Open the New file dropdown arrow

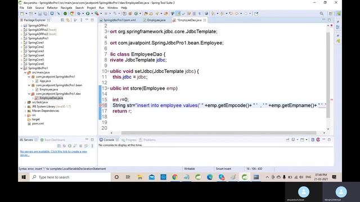[x=26, y=13]
